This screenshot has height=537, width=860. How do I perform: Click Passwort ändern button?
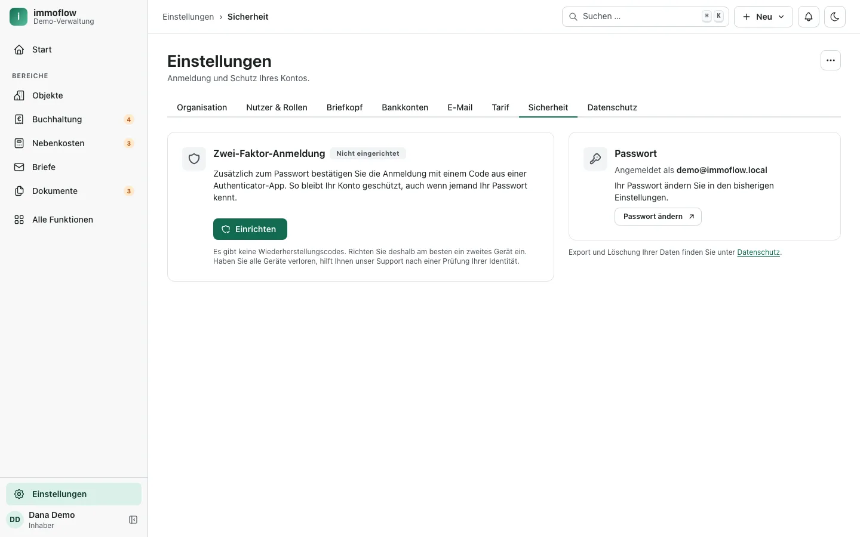(658, 217)
